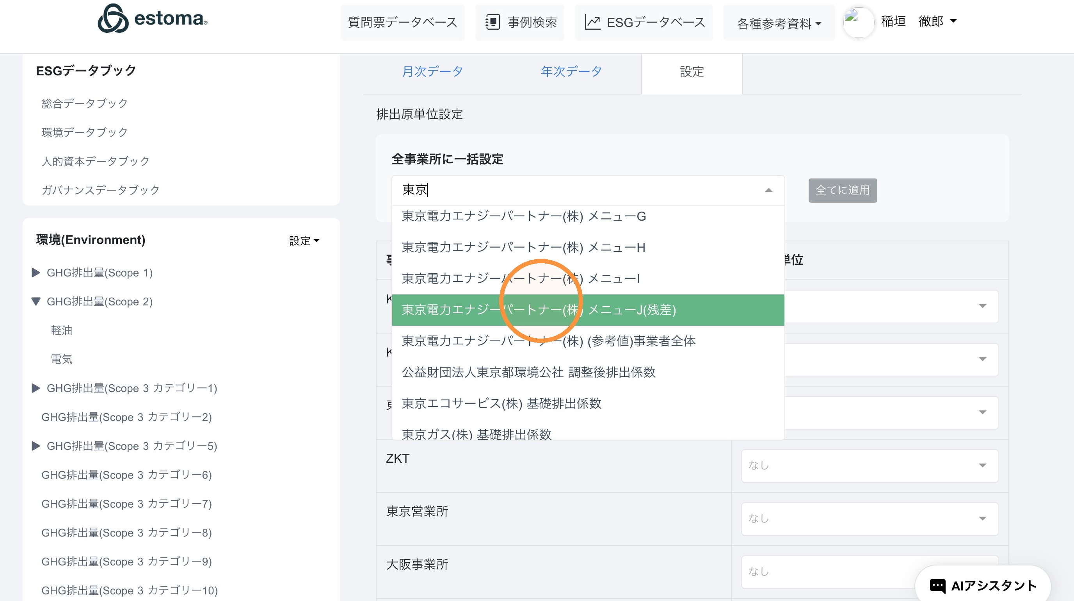Open 総合データブック in the sidebar
This screenshot has width=1074, height=601.
click(85, 103)
